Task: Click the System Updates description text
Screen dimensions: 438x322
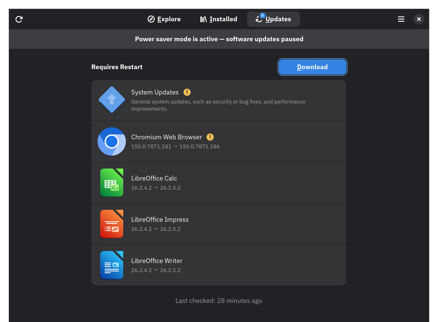Action: [x=218, y=105]
